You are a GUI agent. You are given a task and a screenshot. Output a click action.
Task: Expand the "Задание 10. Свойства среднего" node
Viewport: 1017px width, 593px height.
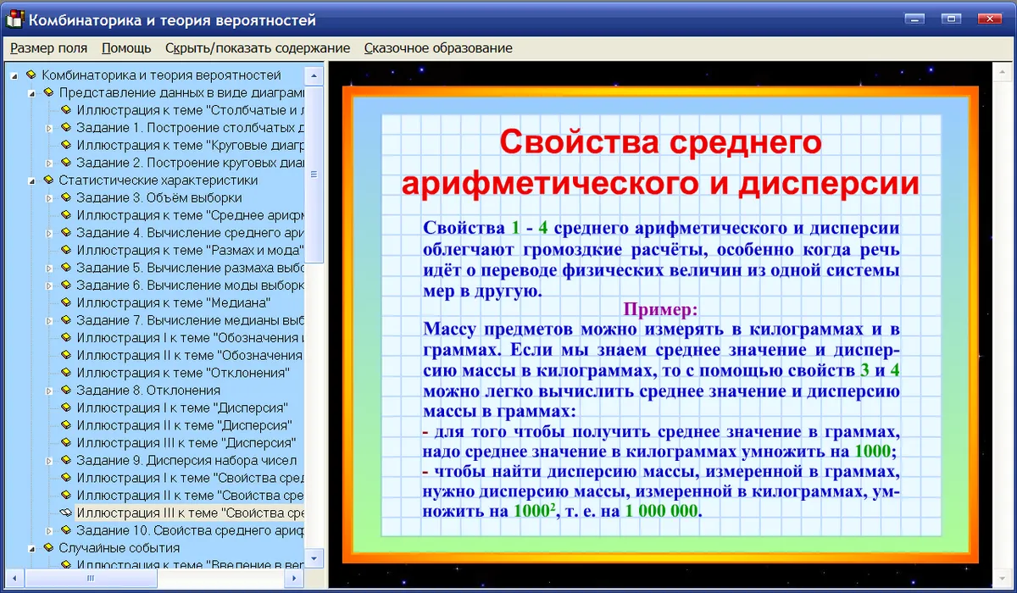coord(49,530)
